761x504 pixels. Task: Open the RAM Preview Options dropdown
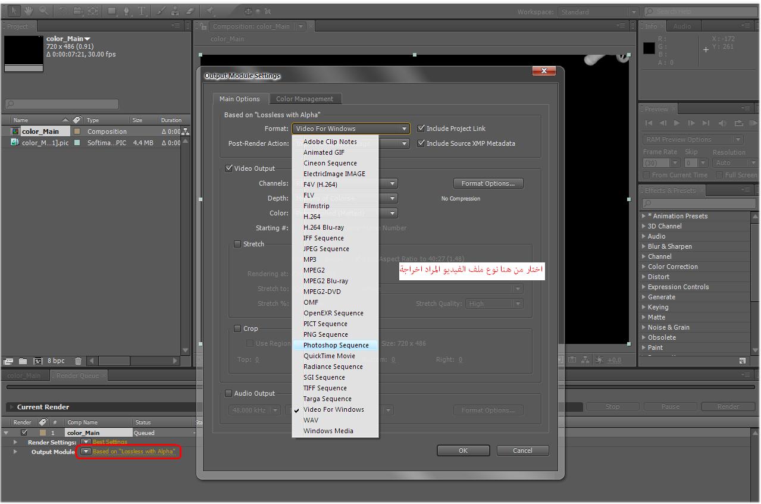coord(693,139)
